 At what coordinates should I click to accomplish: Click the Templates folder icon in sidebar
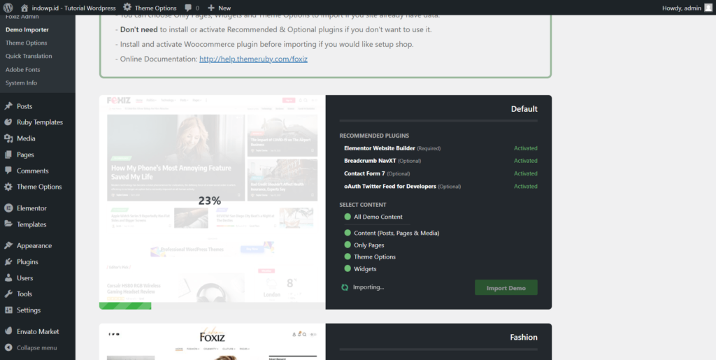(8, 224)
